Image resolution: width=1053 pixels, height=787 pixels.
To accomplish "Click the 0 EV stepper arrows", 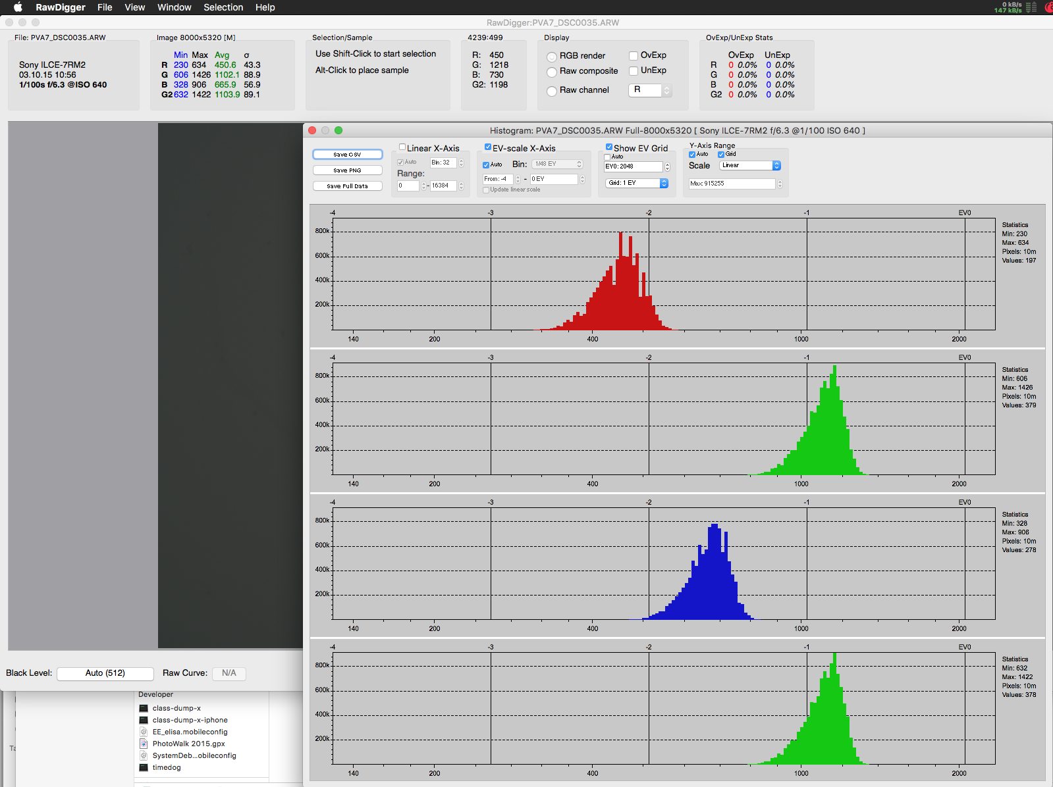I will [x=582, y=179].
